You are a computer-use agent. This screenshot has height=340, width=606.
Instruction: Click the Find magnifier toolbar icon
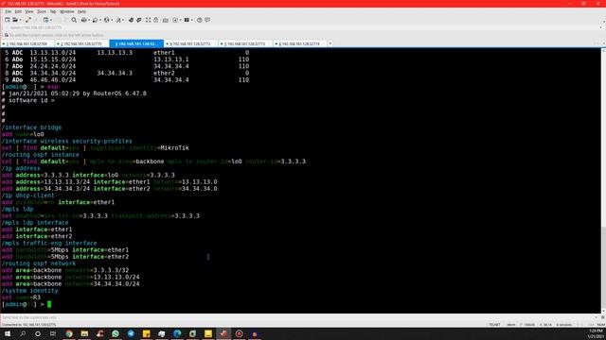pyautogui.click(x=74, y=20)
